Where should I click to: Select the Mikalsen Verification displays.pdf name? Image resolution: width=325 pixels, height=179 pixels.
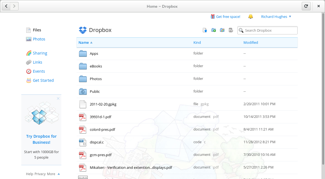click(131, 167)
